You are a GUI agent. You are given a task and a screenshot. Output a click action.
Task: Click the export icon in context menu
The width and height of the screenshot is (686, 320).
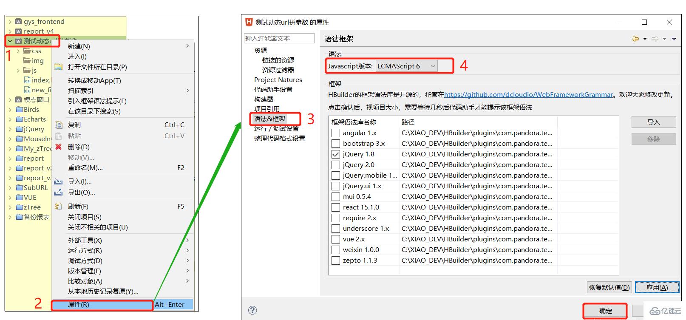click(x=58, y=193)
